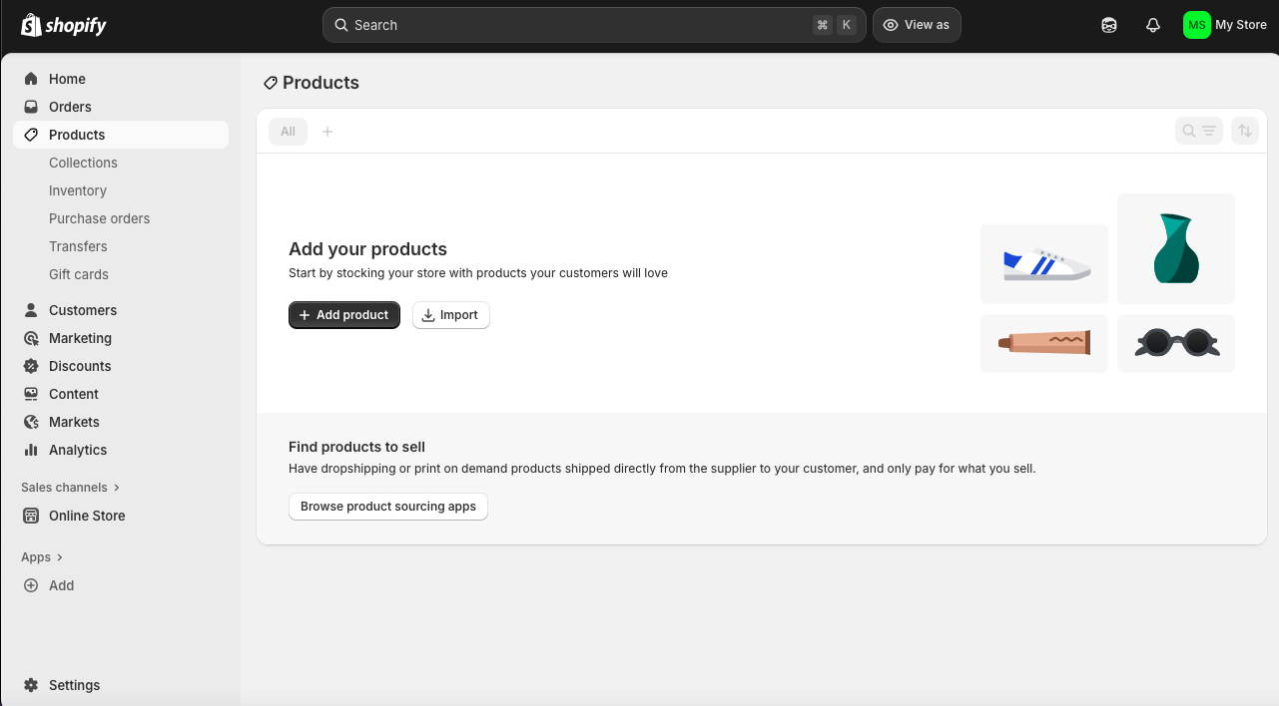
Task: Expand the Apps section
Action: [42, 557]
